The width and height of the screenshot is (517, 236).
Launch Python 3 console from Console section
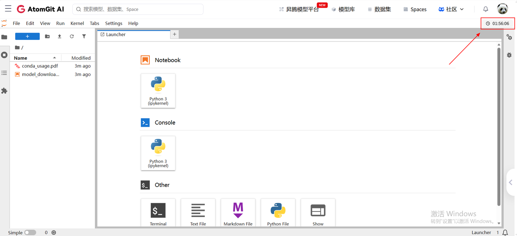tap(158, 153)
